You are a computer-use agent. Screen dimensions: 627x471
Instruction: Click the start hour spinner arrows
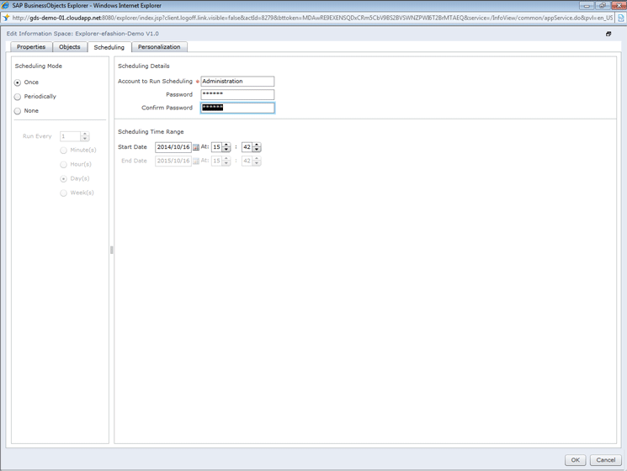(x=226, y=147)
